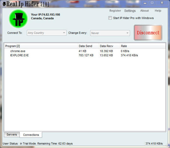Click the green top hat IP logo
The width and height of the screenshot is (170, 148).
coord(18,19)
